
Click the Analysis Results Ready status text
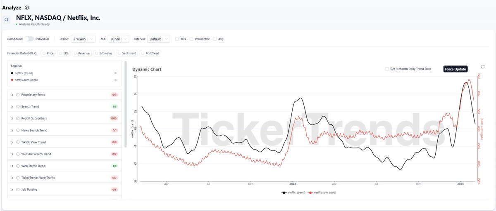click(34, 24)
